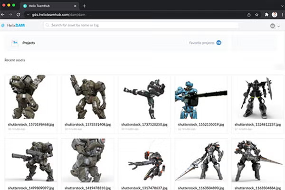Click file name shutterstock_1163504890.jpg
Screen dimensions: 285x190
[201, 188]
